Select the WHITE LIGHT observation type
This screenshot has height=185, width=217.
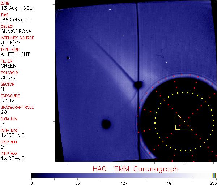pyautogui.click(x=15, y=54)
